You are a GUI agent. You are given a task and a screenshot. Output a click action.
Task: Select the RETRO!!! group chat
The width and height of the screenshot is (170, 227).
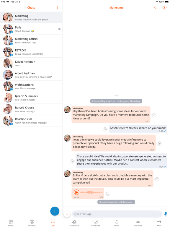[x=31, y=52]
